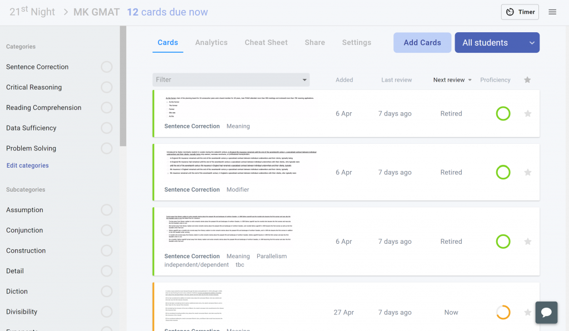The width and height of the screenshot is (569, 331).
Task: Star the Meaning Parallelism card
Action: (x=528, y=242)
